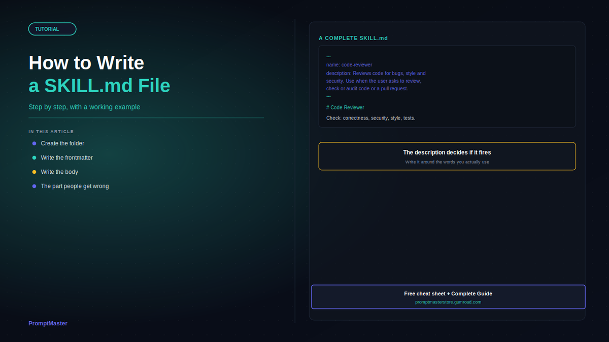Click 'Check: correctness, security, style, tests.' line
Image resolution: width=609 pixels, height=342 pixels.
pos(370,118)
